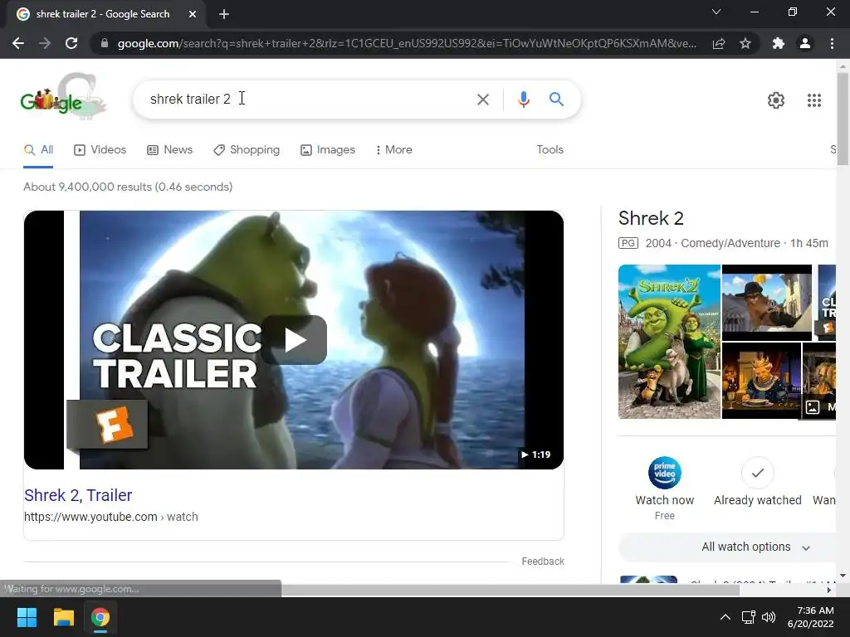Open a new browser tab
850x637 pixels.
[224, 14]
